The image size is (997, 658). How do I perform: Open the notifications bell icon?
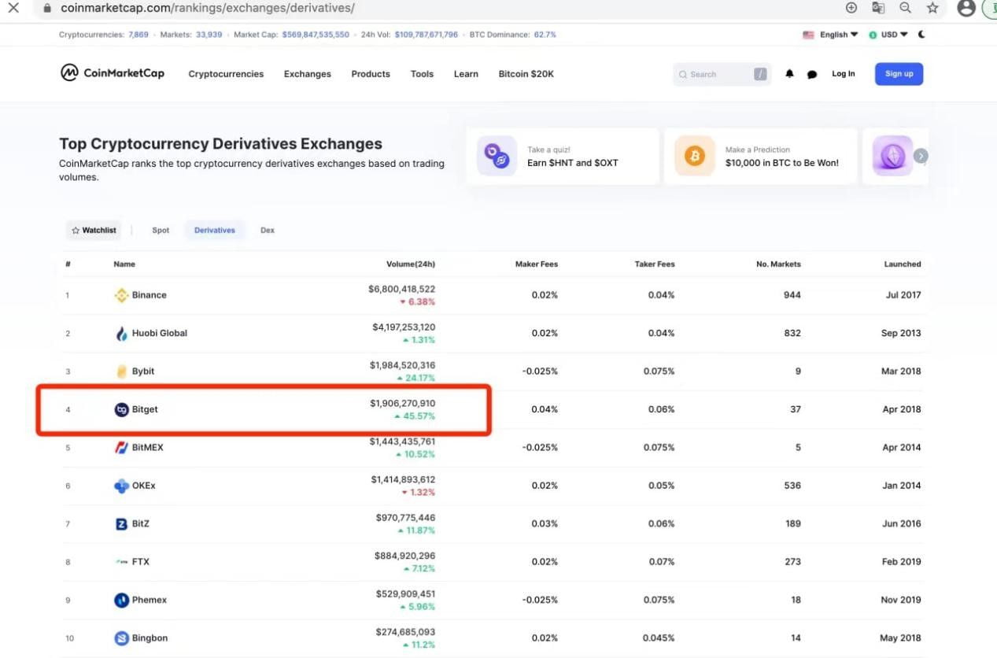tap(789, 74)
